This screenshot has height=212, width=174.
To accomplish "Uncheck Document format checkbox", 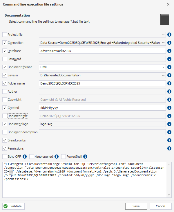I will coord(5,67).
